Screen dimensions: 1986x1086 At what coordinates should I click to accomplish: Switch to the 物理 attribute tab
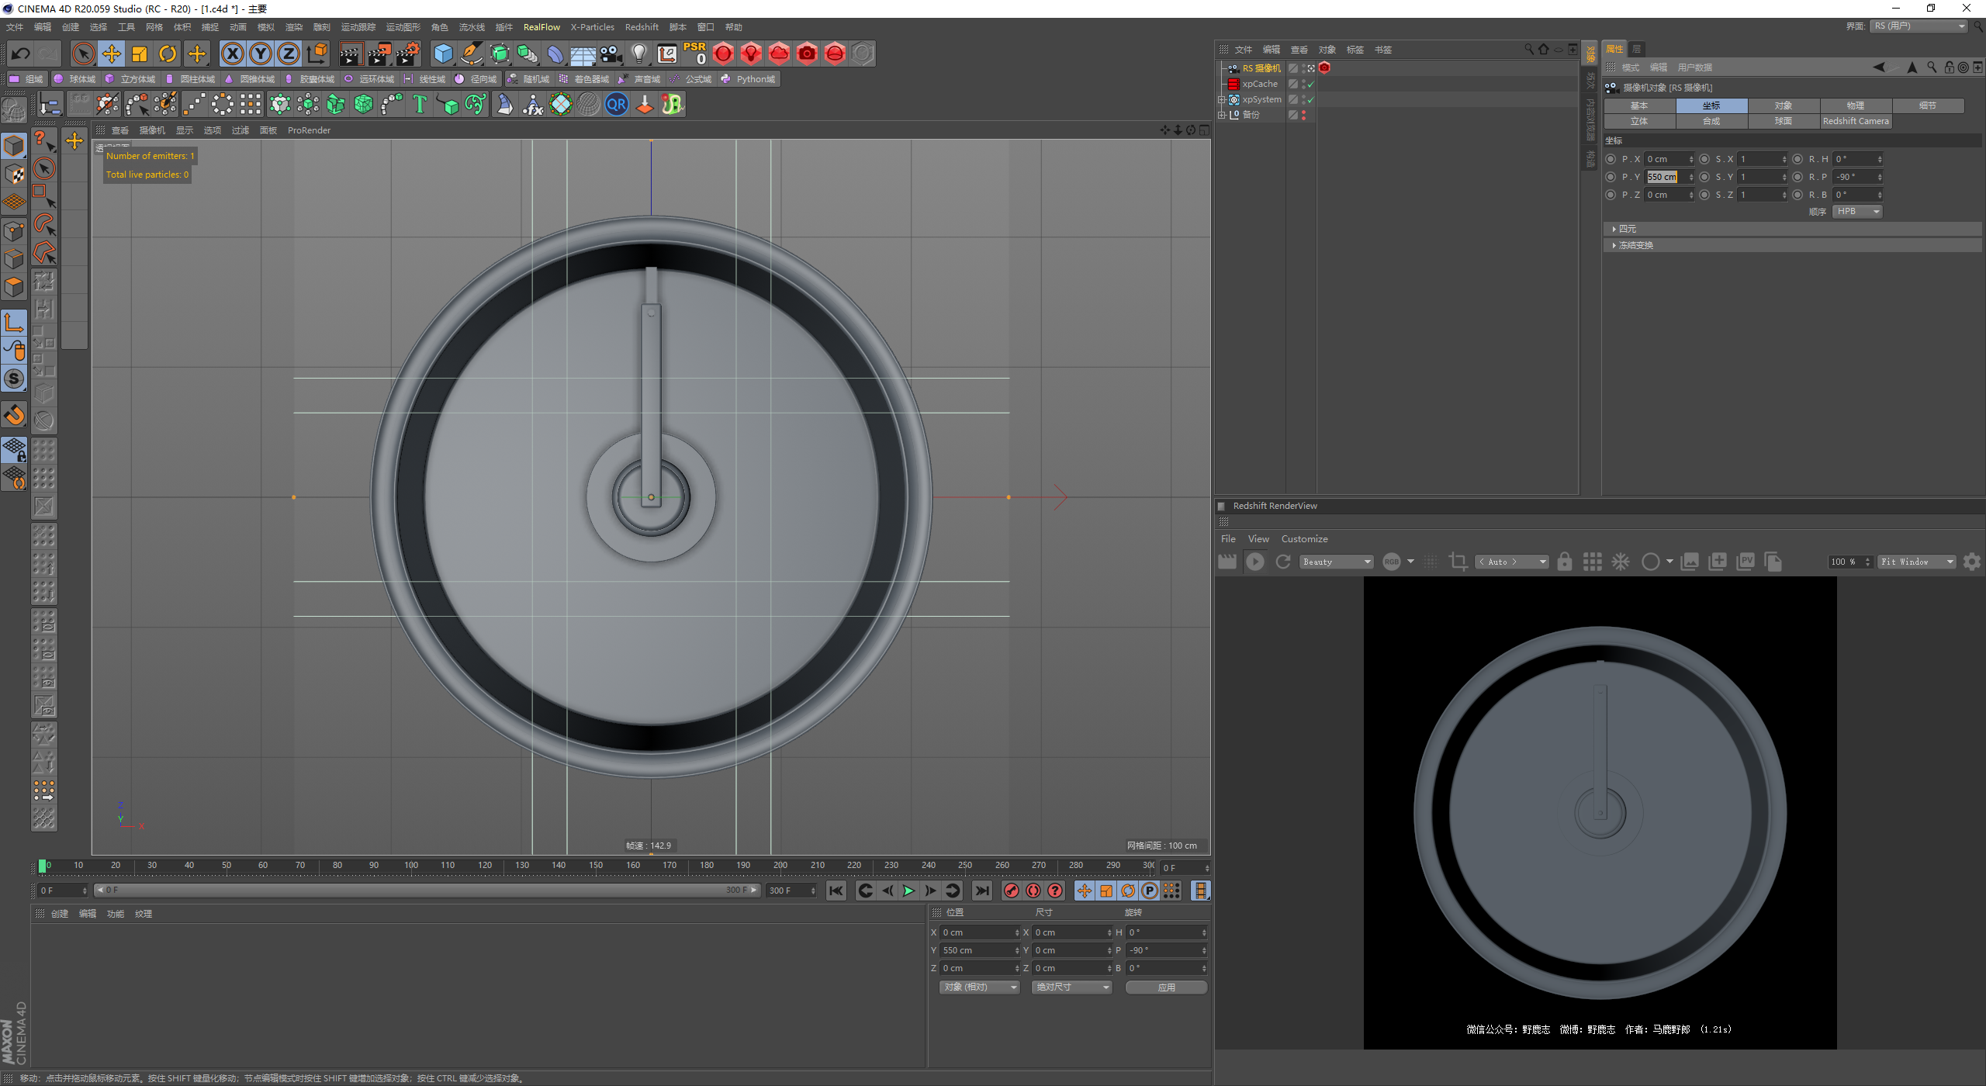[1855, 105]
